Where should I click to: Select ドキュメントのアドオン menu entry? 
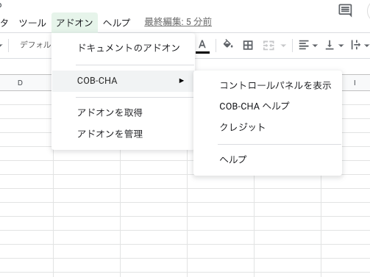(124, 48)
